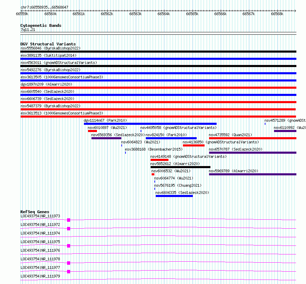The height and width of the screenshot is (284, 306).
Task: Select the dgv1897n209 (Almarri2020) label
Action: [46, 84]
